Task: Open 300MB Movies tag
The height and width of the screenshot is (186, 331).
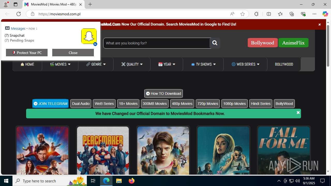Action: coord(155,104)
